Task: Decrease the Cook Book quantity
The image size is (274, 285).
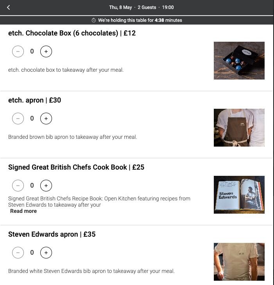Action: 18,186
